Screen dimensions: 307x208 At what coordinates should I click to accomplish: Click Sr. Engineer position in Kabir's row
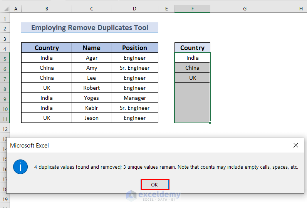(134, 108)
